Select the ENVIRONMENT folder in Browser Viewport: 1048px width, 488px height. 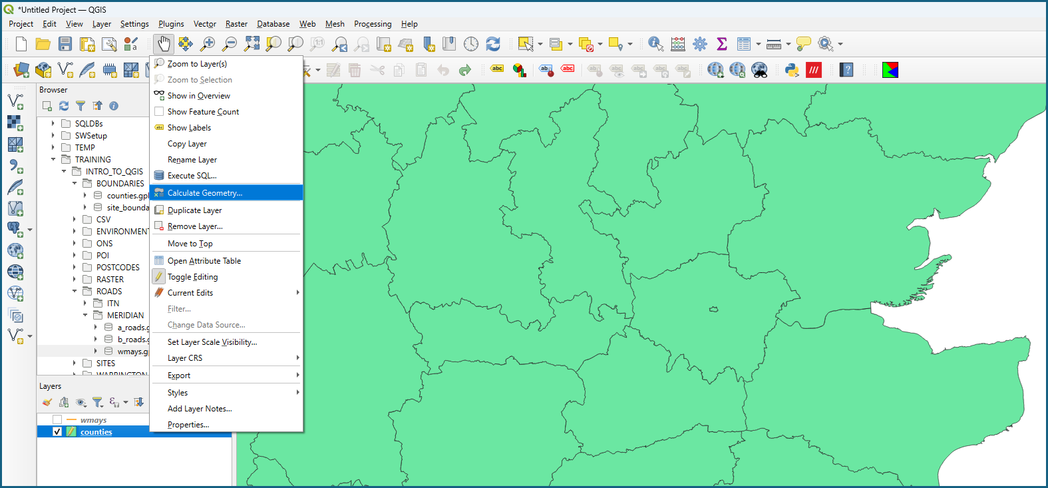click(122, 232)
